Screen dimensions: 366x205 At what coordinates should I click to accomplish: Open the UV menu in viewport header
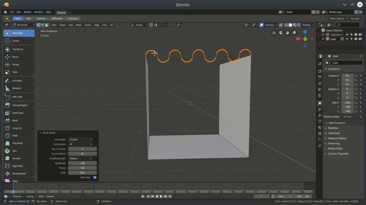click(112, 25)
